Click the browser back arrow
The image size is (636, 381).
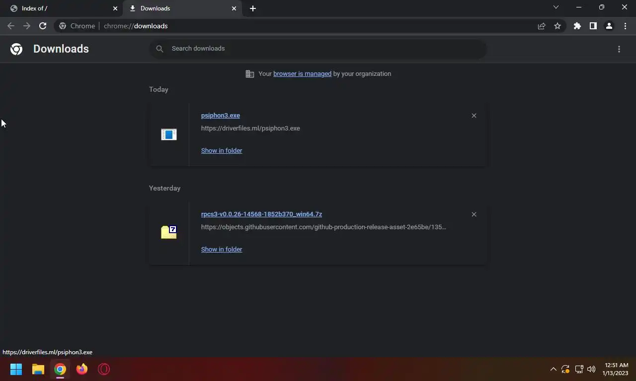[11, 26]
